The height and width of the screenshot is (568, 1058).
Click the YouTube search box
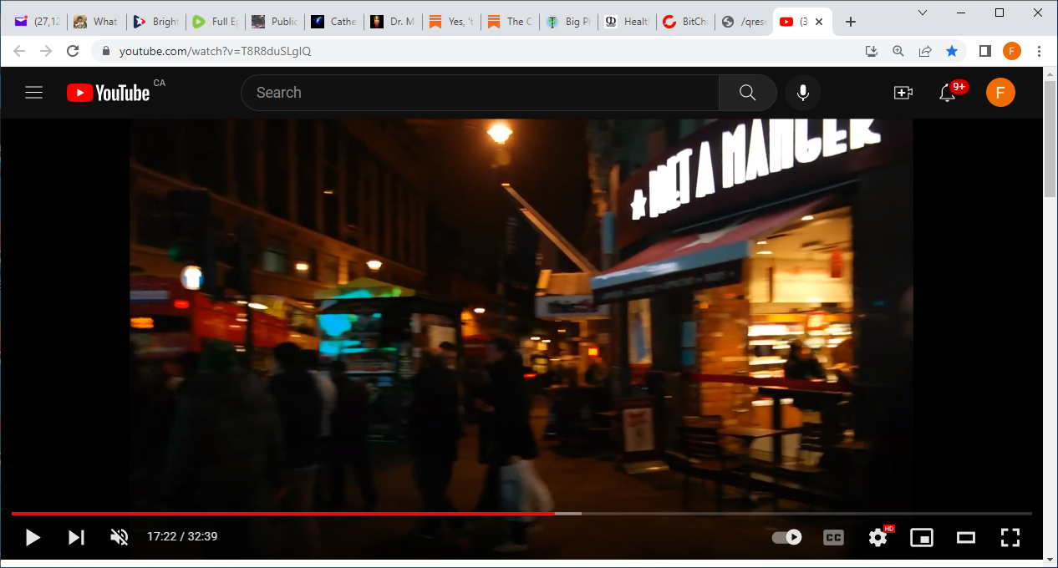[480, 93]
